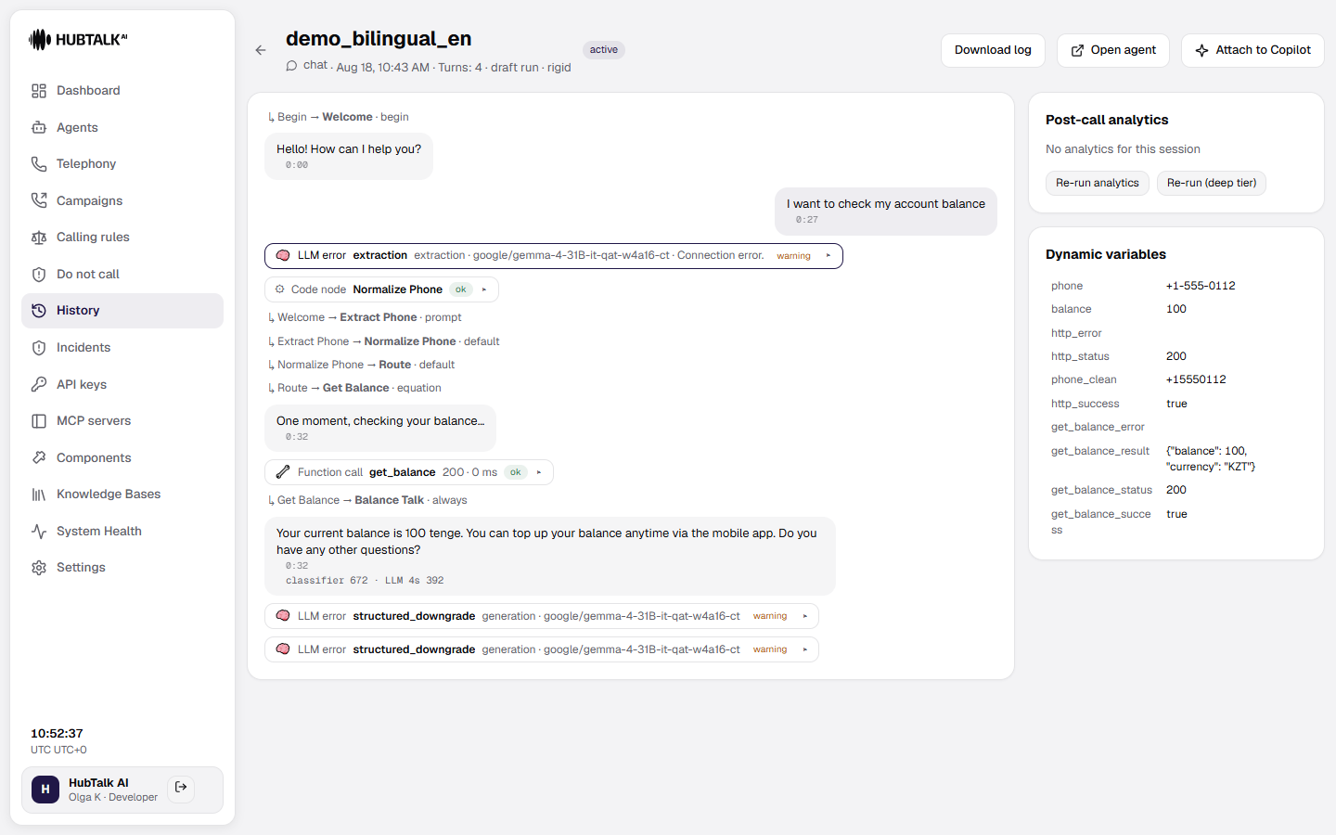This screenshot has height=835, width=1336.
Task: Click the History clock icon
Action: pyautogui.click(x=39, y=311)
